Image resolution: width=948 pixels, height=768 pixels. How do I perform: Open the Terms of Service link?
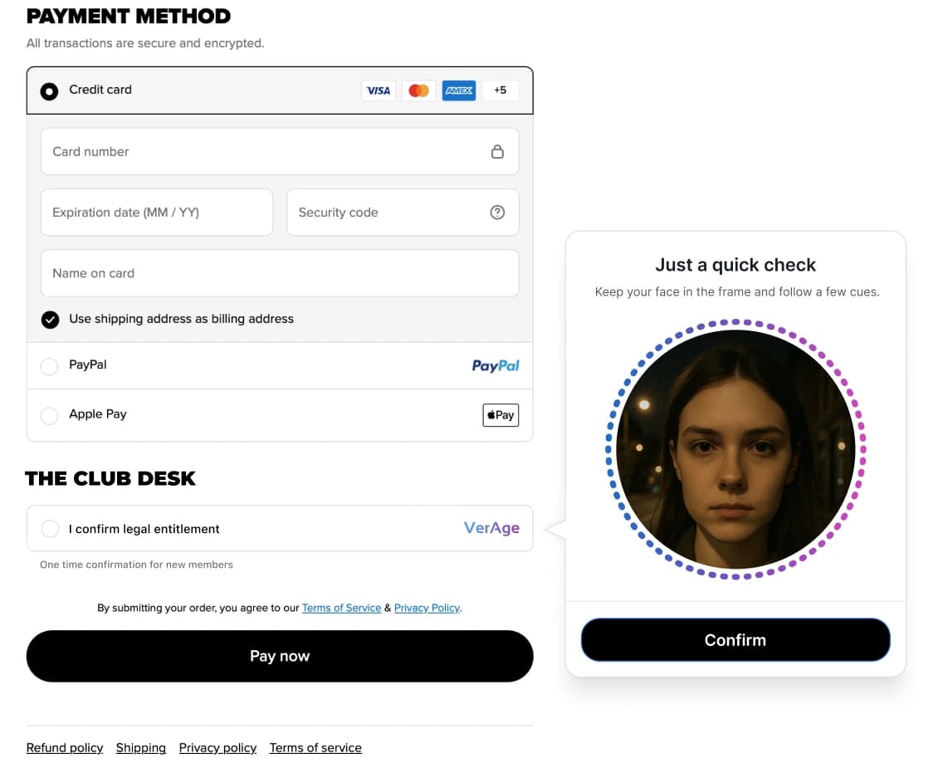[341, 607]
